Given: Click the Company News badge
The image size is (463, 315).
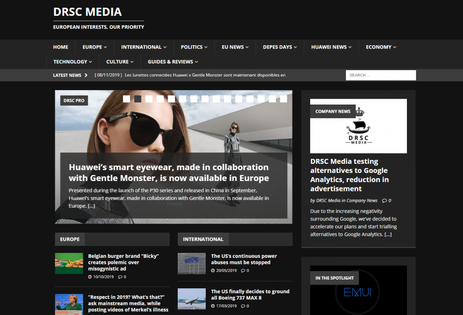Looking at the screenshot, I should coord(333,111).
